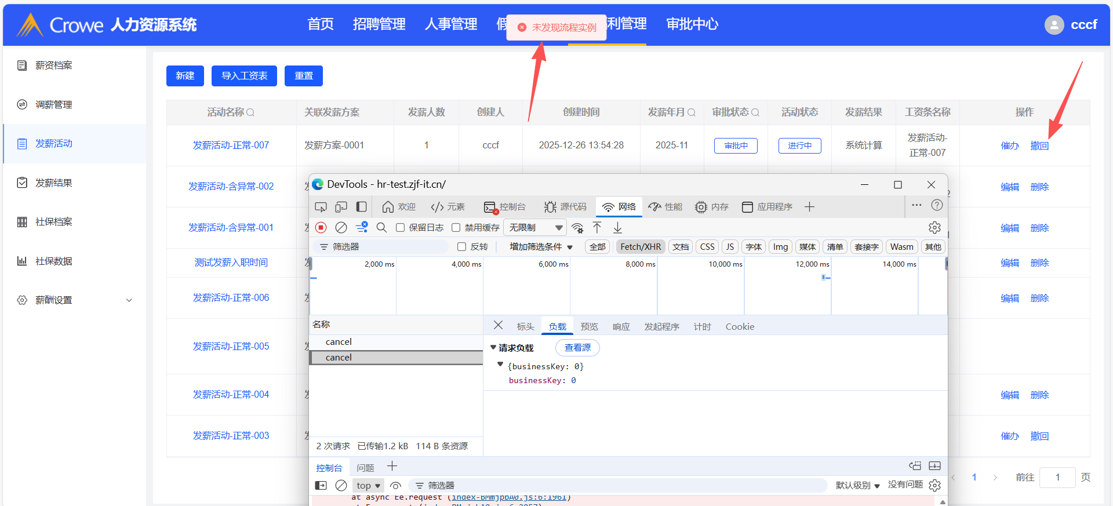Click the search icon beside 发薪年月 header
This screenshot has height=506, width=1113.
(x=692, y=112)
